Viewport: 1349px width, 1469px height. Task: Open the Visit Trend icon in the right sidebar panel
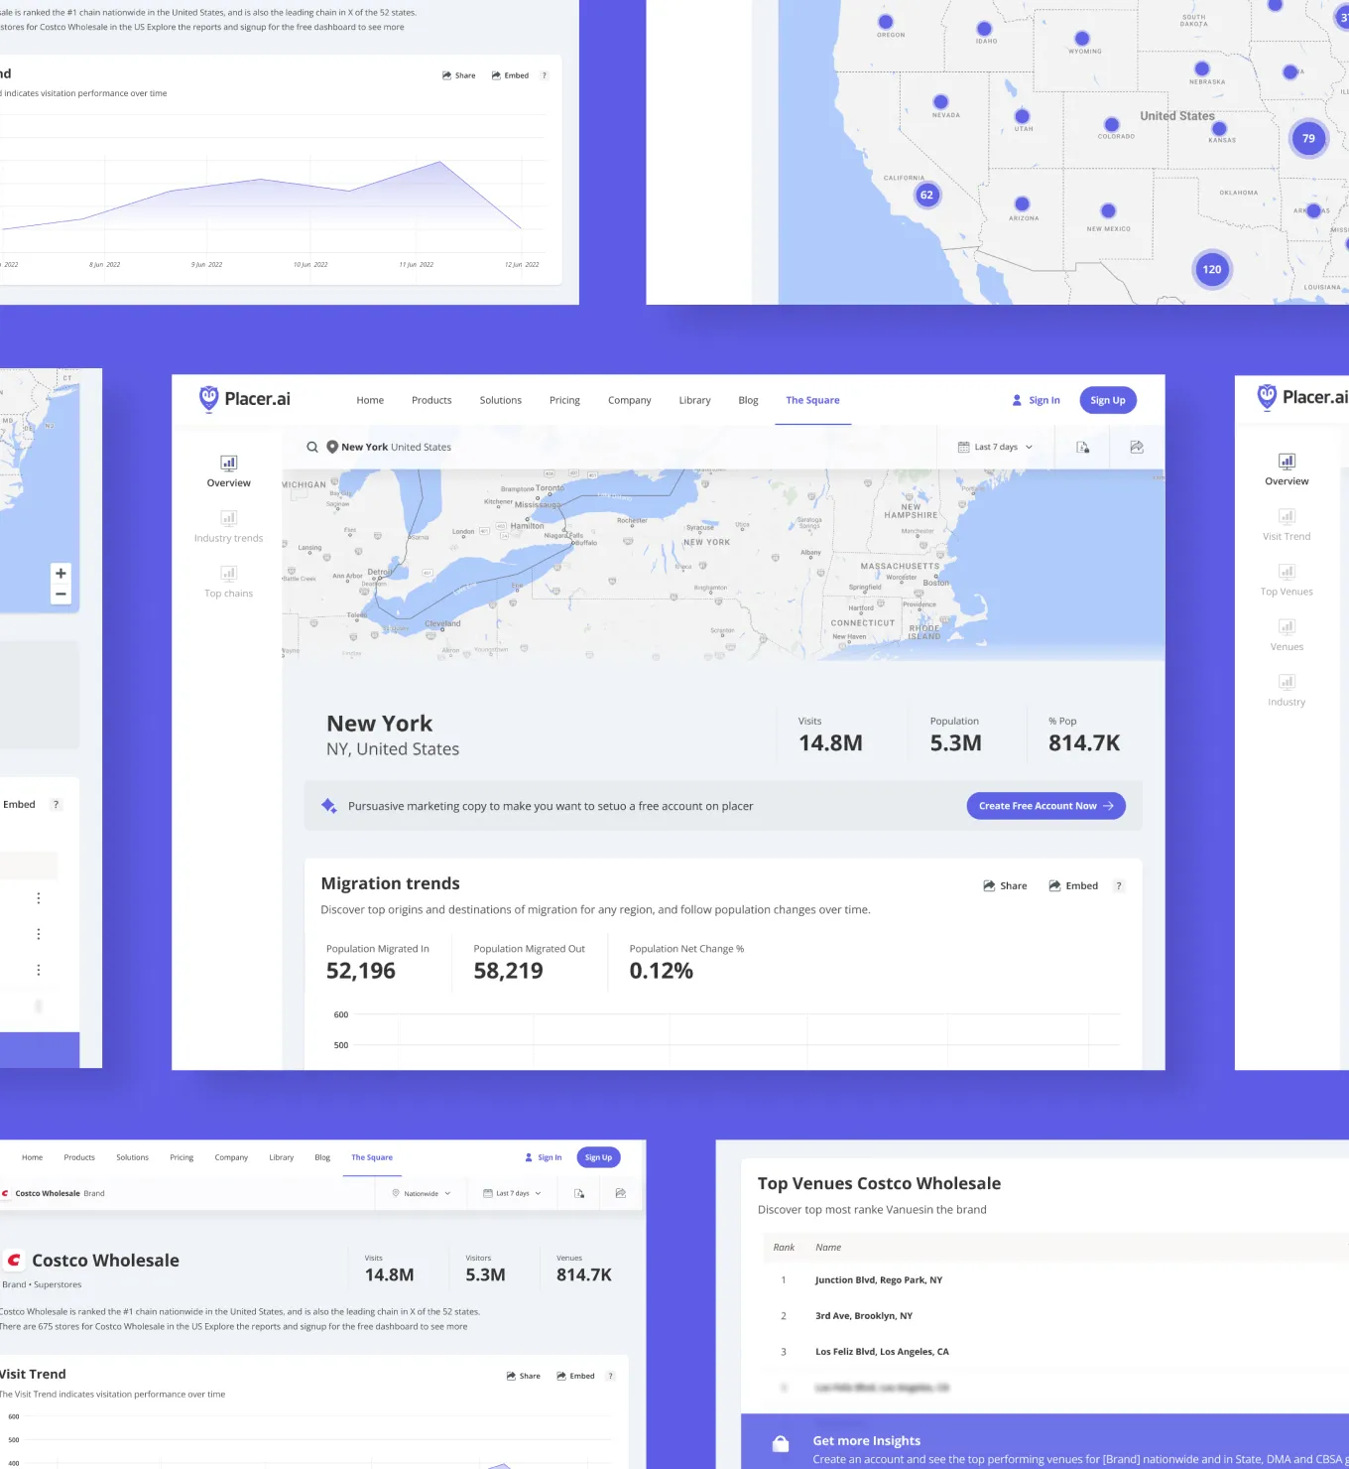(x=1287, y=516)
